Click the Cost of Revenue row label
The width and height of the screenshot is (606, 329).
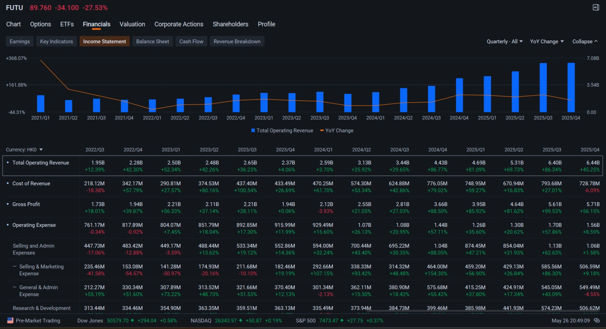(31, 183)
